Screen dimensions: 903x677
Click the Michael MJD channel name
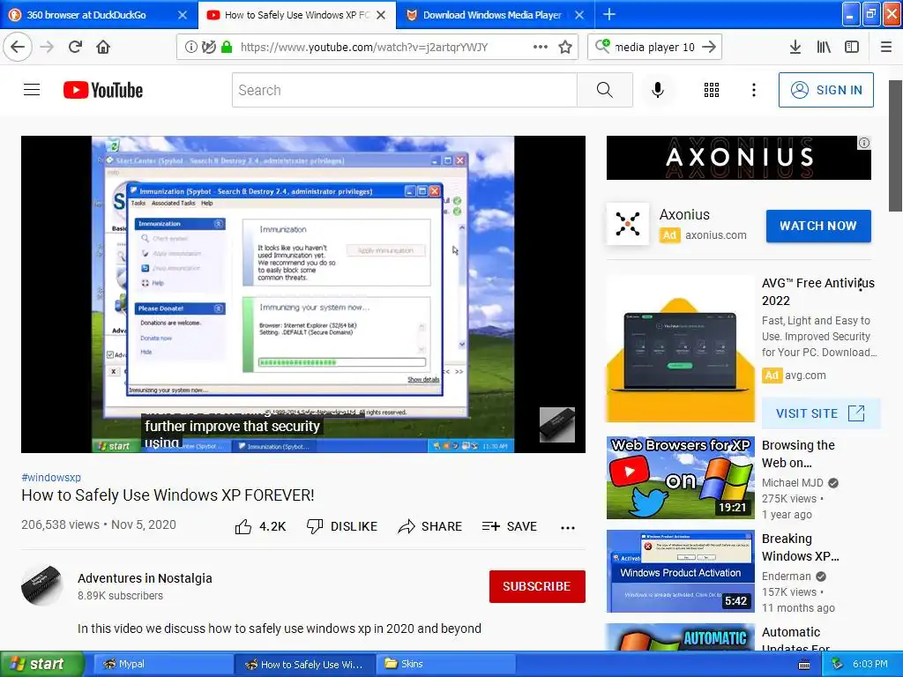[x=793, y=482]
